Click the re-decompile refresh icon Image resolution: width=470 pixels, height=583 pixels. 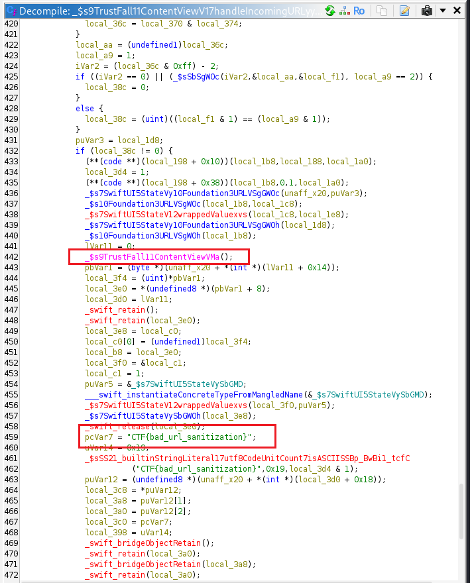click(330, 11)
